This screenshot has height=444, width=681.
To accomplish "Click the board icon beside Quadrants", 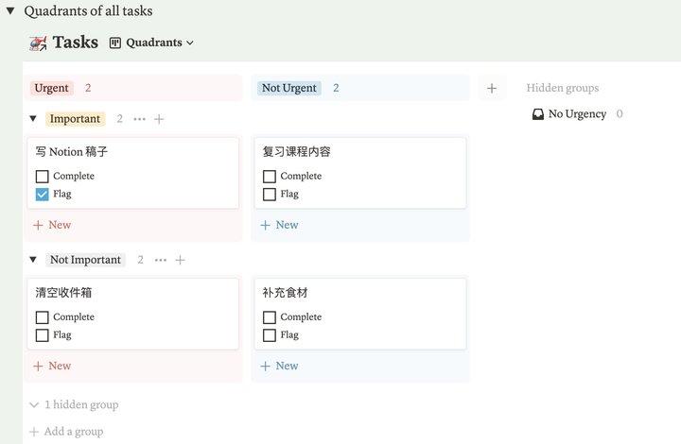I will [x=115, y=43].
